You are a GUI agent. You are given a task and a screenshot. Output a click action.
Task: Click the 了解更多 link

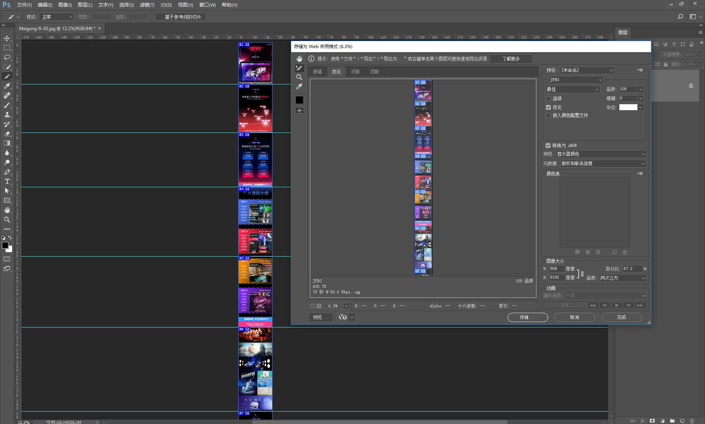pos(511,59)
